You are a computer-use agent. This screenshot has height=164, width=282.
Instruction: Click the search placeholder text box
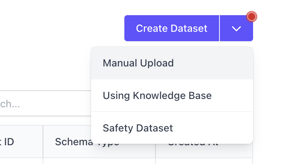46,103
